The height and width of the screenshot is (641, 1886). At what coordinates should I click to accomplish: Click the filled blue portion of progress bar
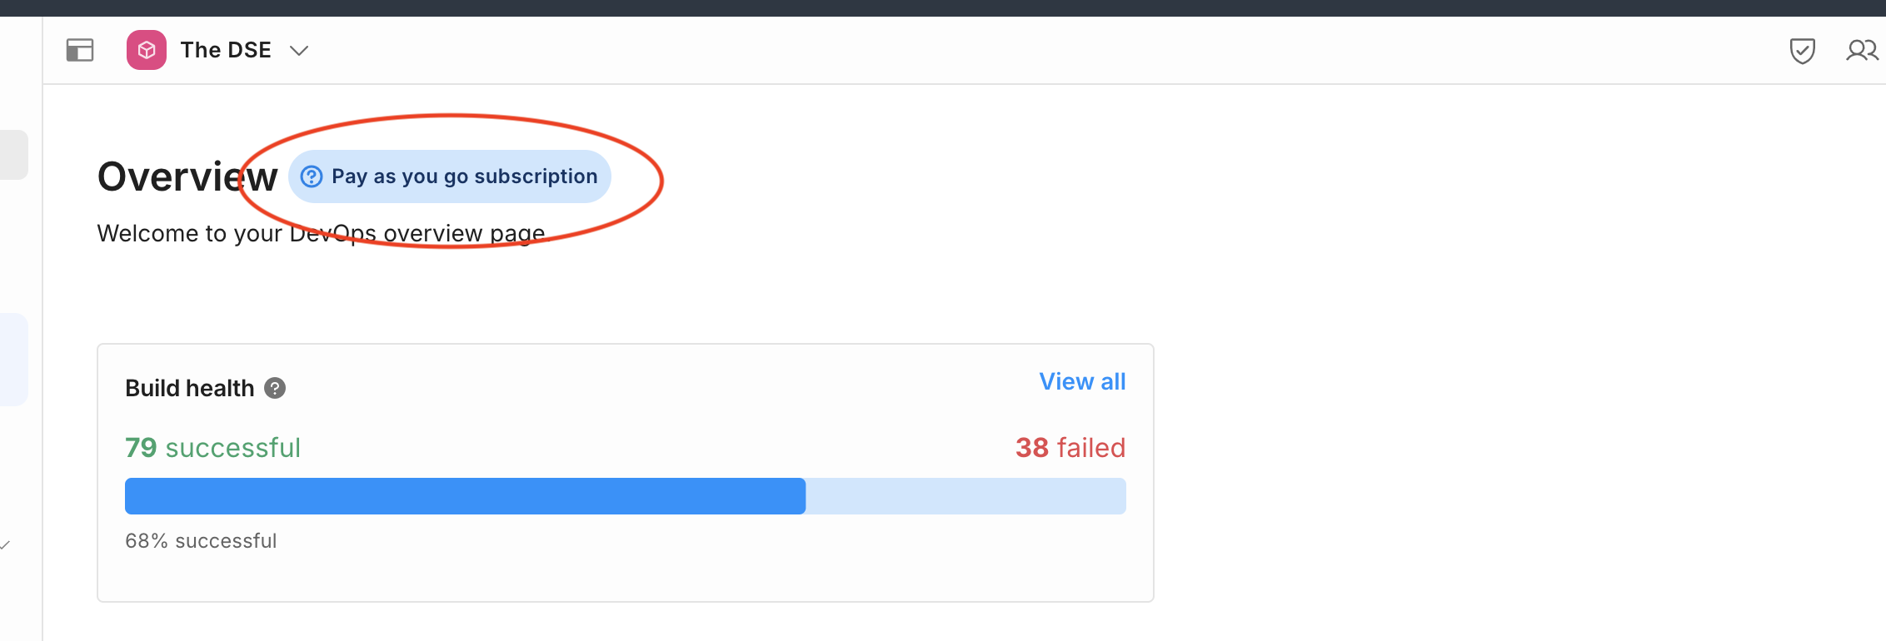point(465,496)
